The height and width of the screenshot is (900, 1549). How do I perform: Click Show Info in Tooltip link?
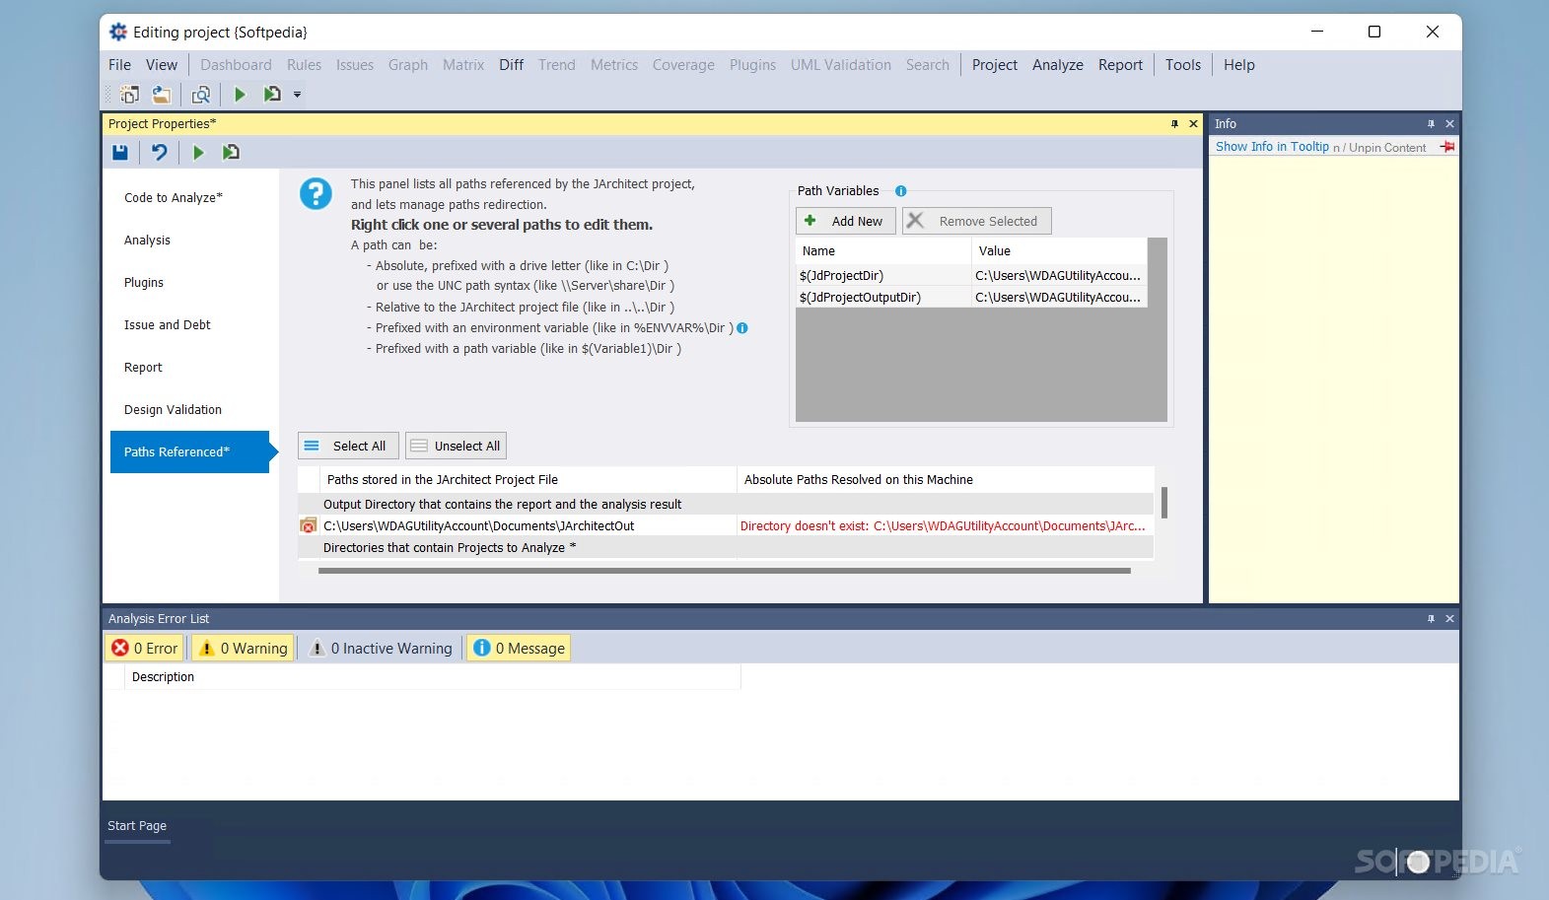pyautogui.click(x=1272, y=147)
